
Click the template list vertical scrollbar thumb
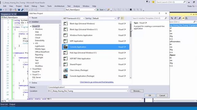click(x=131, y=30)
